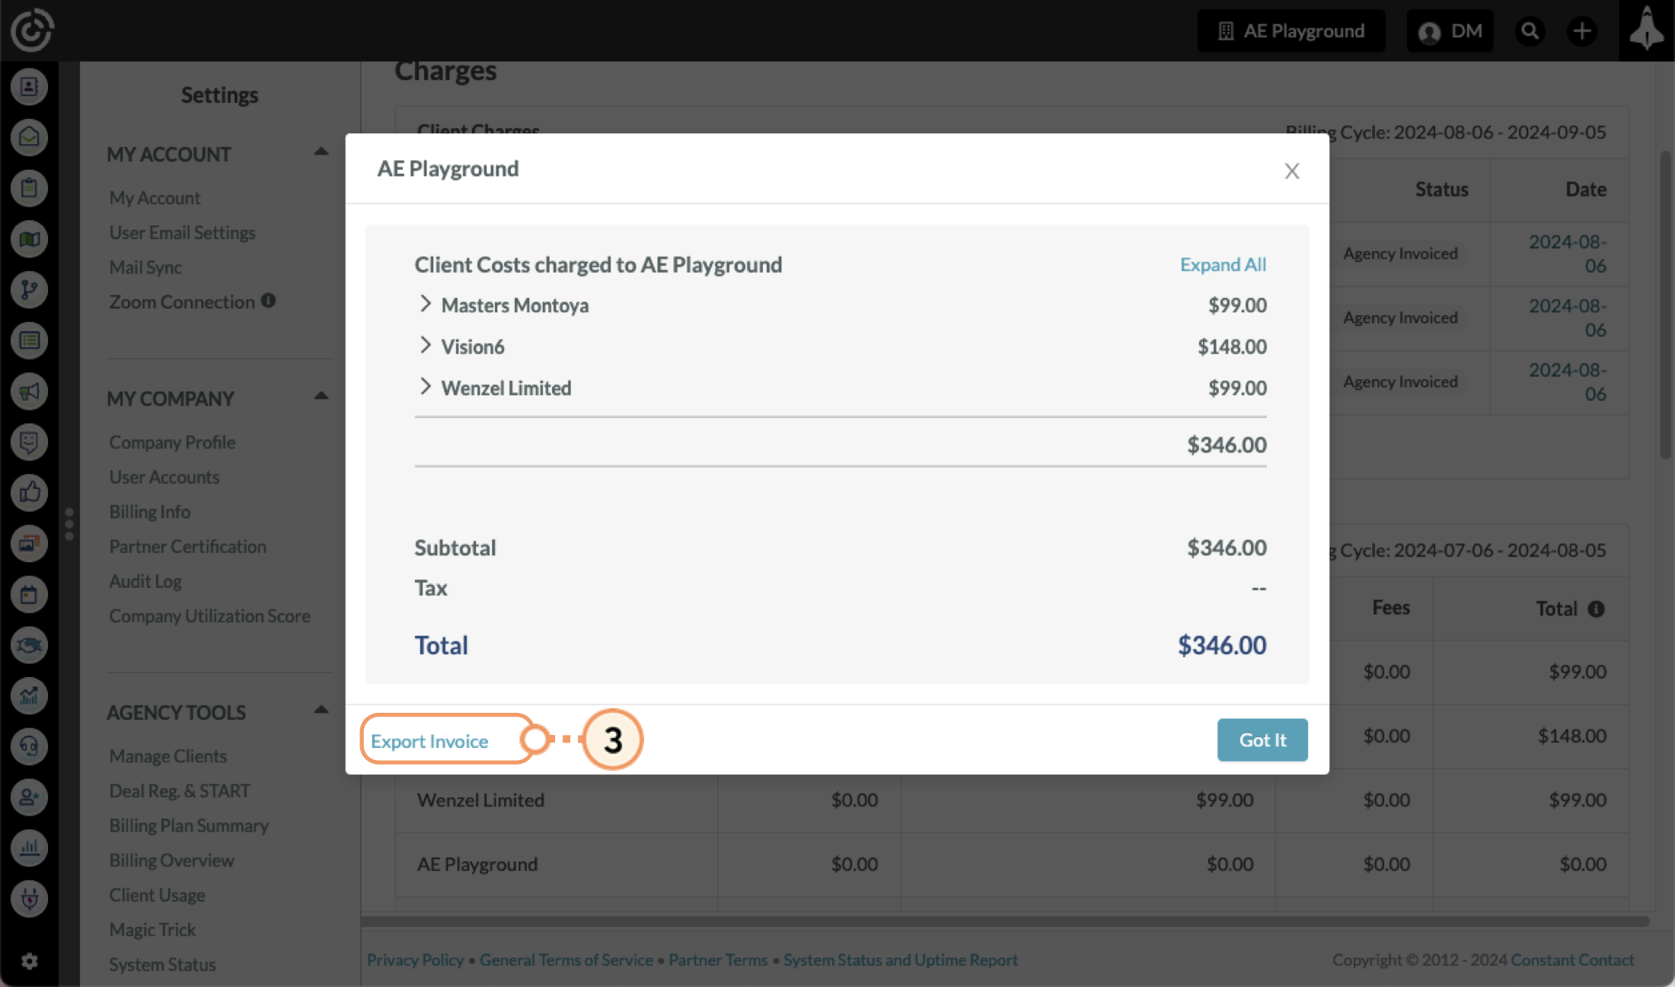Expand the Masters Montoya cost row
This screenshot has width=1675, height=987.
point(425,304)
